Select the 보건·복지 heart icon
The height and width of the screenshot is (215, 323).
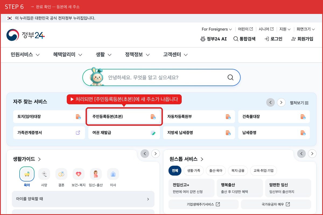79,174
